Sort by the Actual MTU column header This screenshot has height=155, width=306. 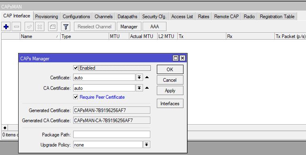[143, 36]
